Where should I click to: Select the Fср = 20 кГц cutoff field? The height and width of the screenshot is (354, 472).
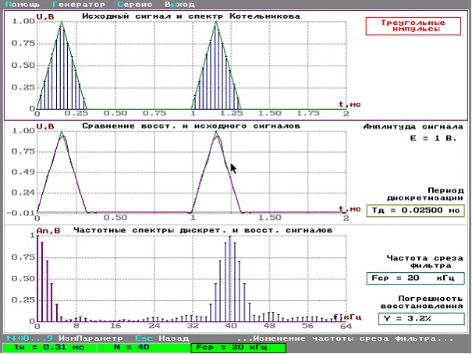(x=416, y=278)
